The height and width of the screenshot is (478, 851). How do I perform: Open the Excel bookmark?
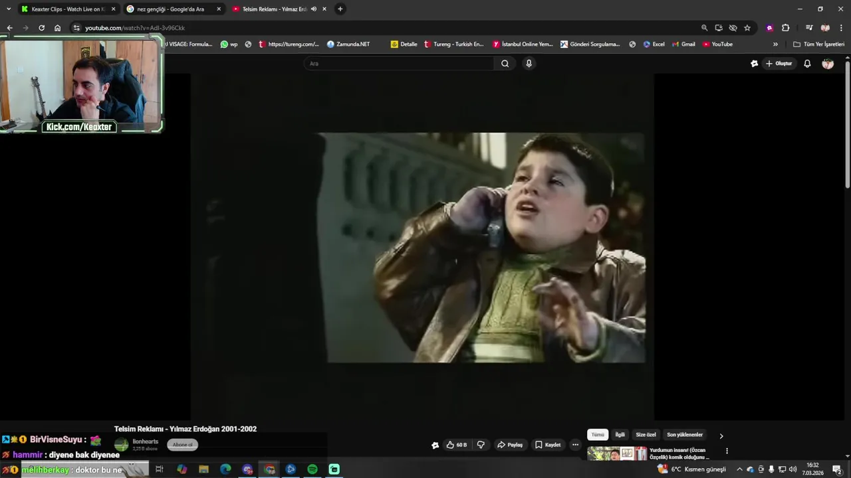pos(654,44)
